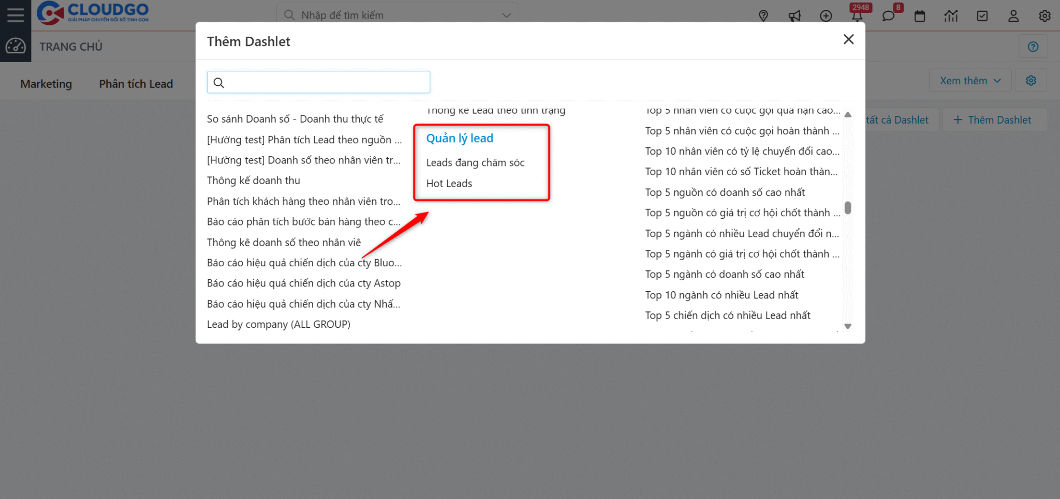
Task: Select 'Top 5 nguồn có doanh số cao nhất'
Action: (x=725, y=192)
